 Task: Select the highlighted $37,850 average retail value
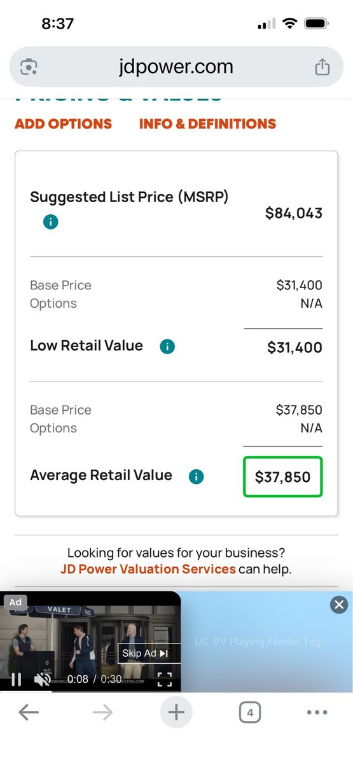(x=283, y=477)
